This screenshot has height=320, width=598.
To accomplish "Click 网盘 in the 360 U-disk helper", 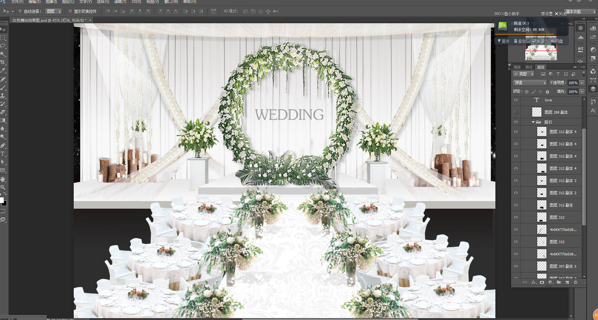I will tap(557, 41).
